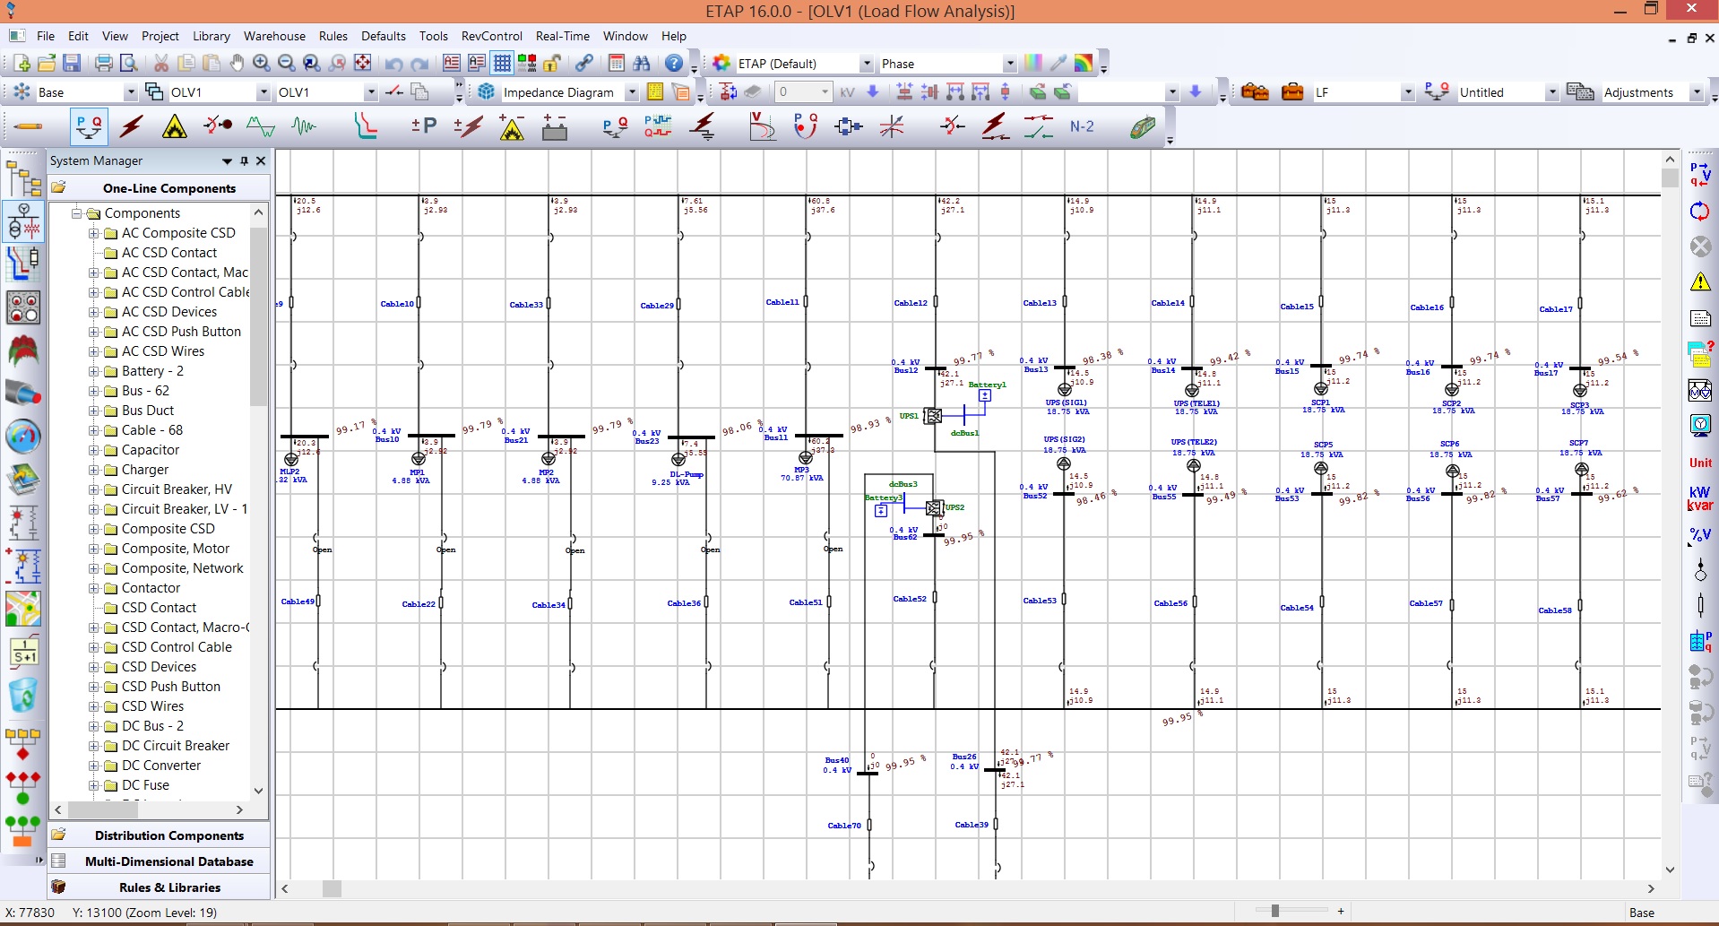Open the Defaults menu
Screen dimensions: 1719x926
coord(384,36)
